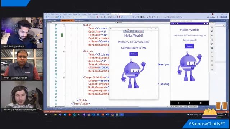Click the emulator power button icon
This screenshot has height=129, width=230.
coord(212,27)
